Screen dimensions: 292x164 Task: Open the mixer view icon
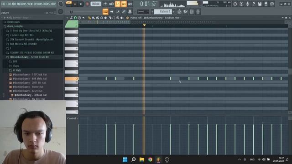coord(198,11)
